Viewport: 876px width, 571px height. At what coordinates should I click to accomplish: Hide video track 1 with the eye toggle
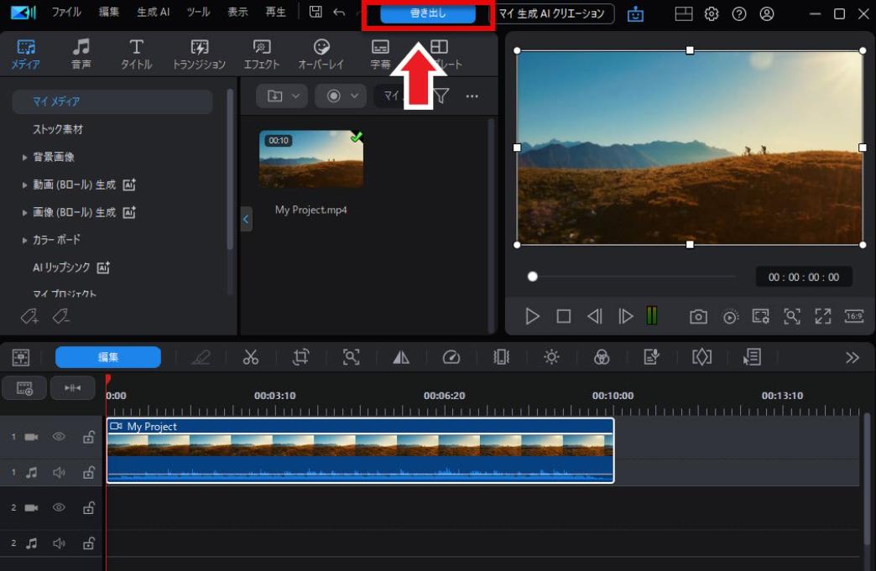tap(58, 436)
